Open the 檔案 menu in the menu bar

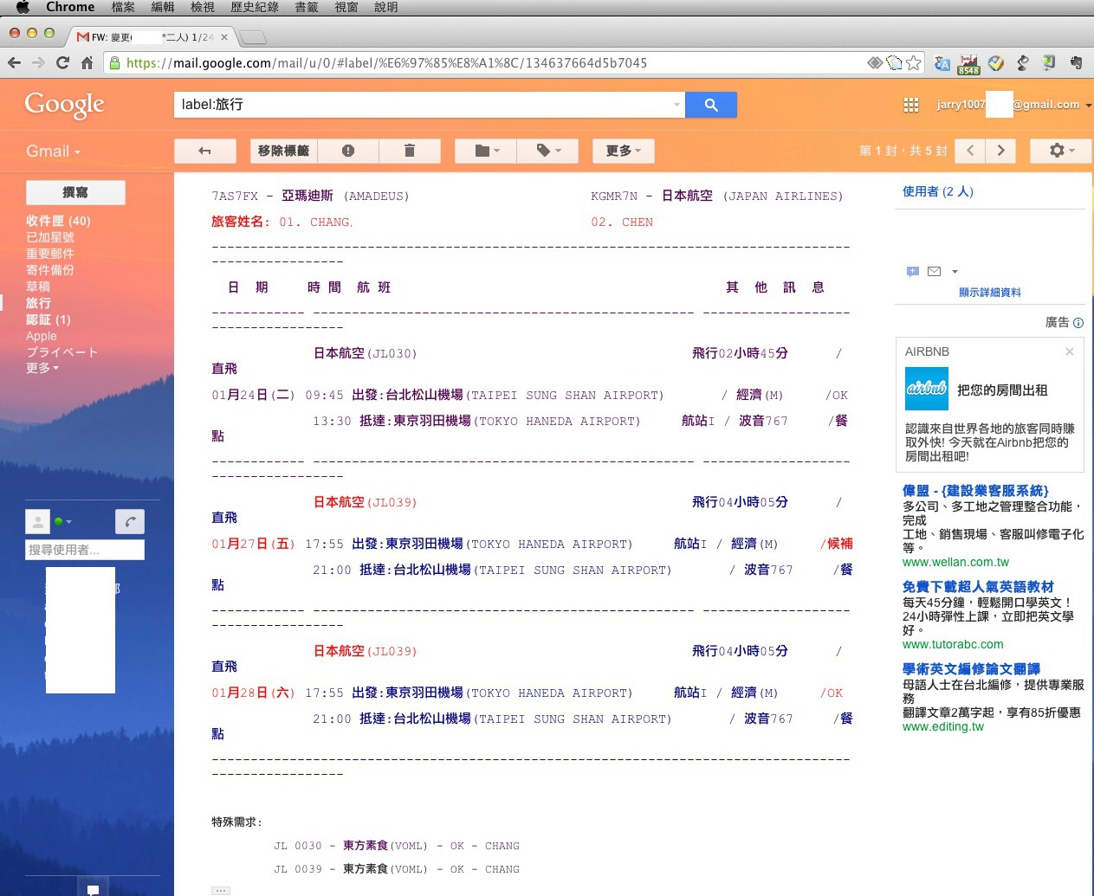(x=123, y=7)
